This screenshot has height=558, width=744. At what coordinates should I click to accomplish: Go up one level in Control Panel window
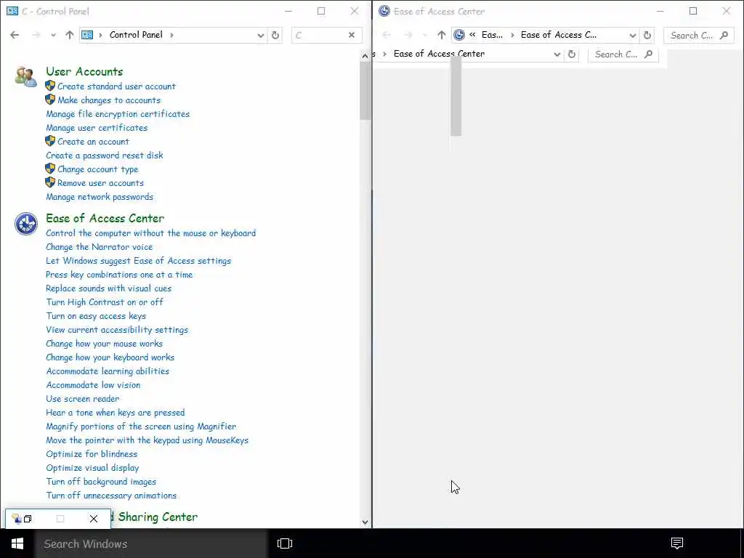pos(70,35)
